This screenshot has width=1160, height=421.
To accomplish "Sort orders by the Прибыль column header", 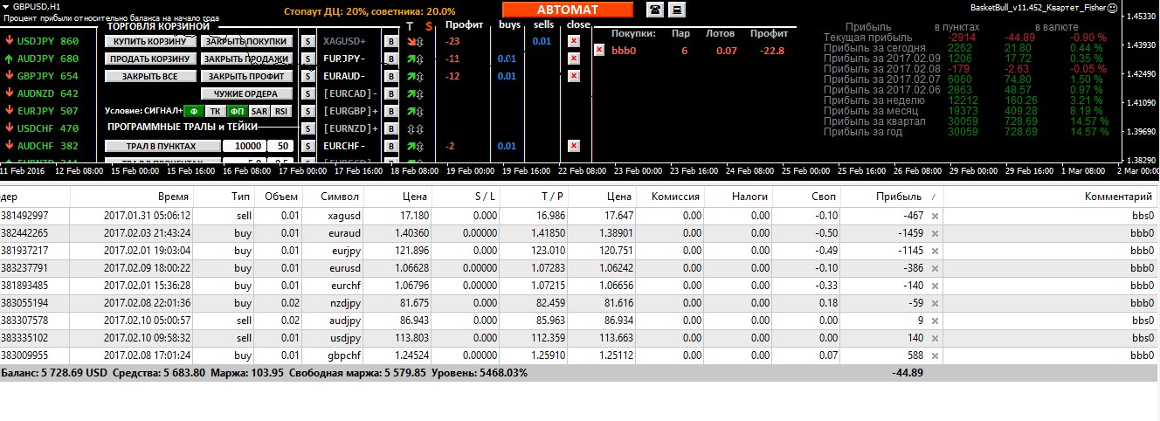I will point(899,197).
